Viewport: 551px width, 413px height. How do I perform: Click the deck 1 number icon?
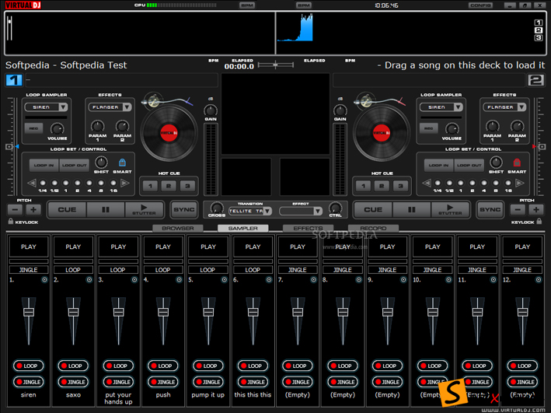coord(14,80)
